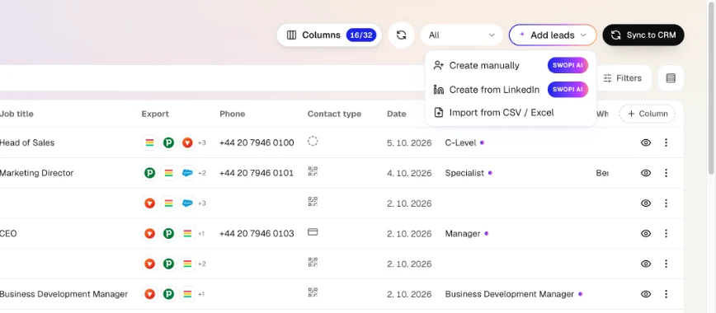Open three-dot menu for Business Development Manager
716x313 pixels.
point(666,294)
